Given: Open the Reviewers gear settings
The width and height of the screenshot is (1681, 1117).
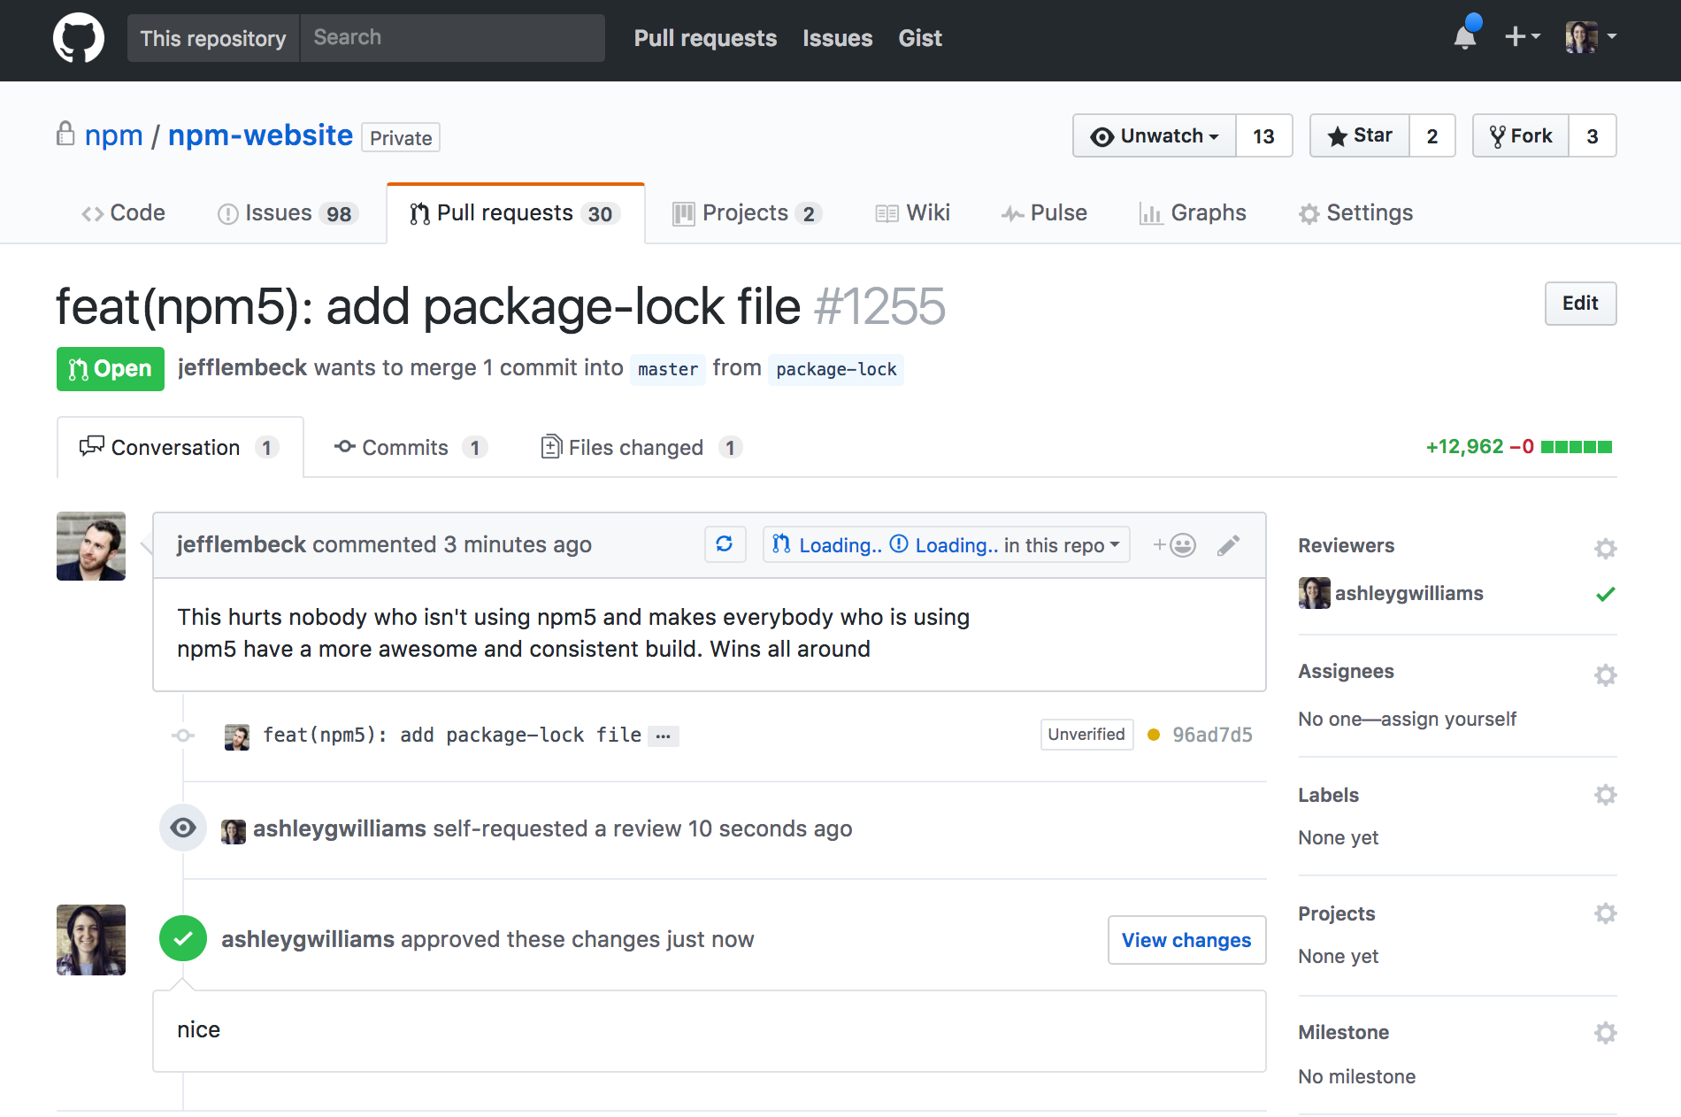Looking at the screenshot, I should (x=1605, y=549).
